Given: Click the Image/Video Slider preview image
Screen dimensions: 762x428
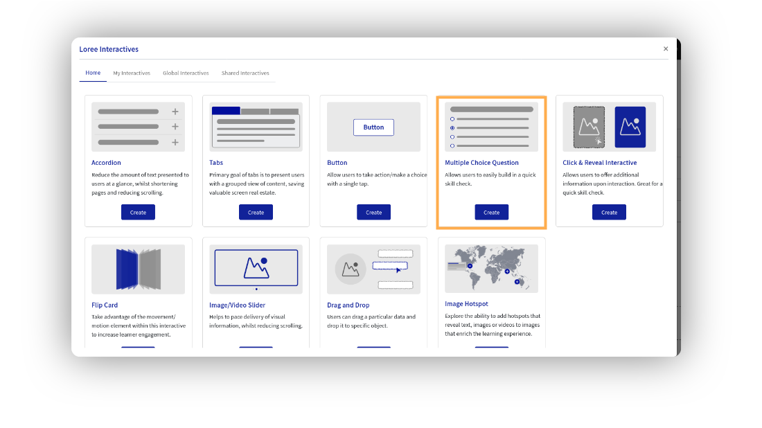Looking at the screenshot, I should pyautogui.click(x=256, y=269).
